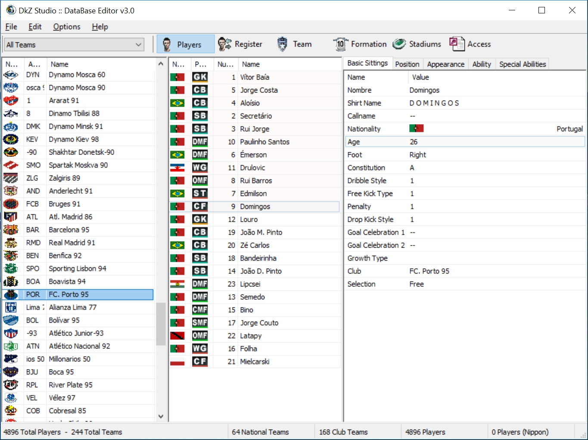Click the SMF badge for Jorge Couto
This screenshot has height=440, width=588.
pos(200,323)
